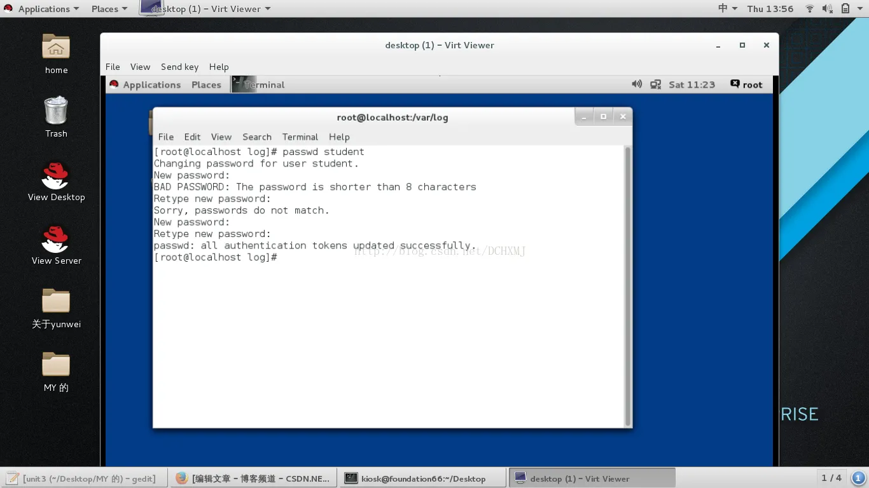This screenshot has height=488, width=869.
Task: Open the Virt Viewer Help menu
Action: tap(219, 67)
